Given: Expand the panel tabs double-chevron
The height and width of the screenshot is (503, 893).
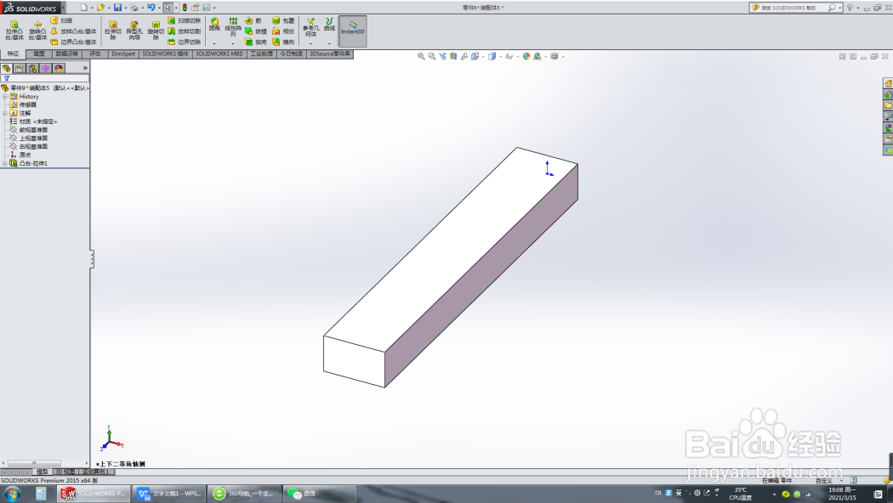Looking at the screenshot, I should pyautogui.click(x=85, y=68).
